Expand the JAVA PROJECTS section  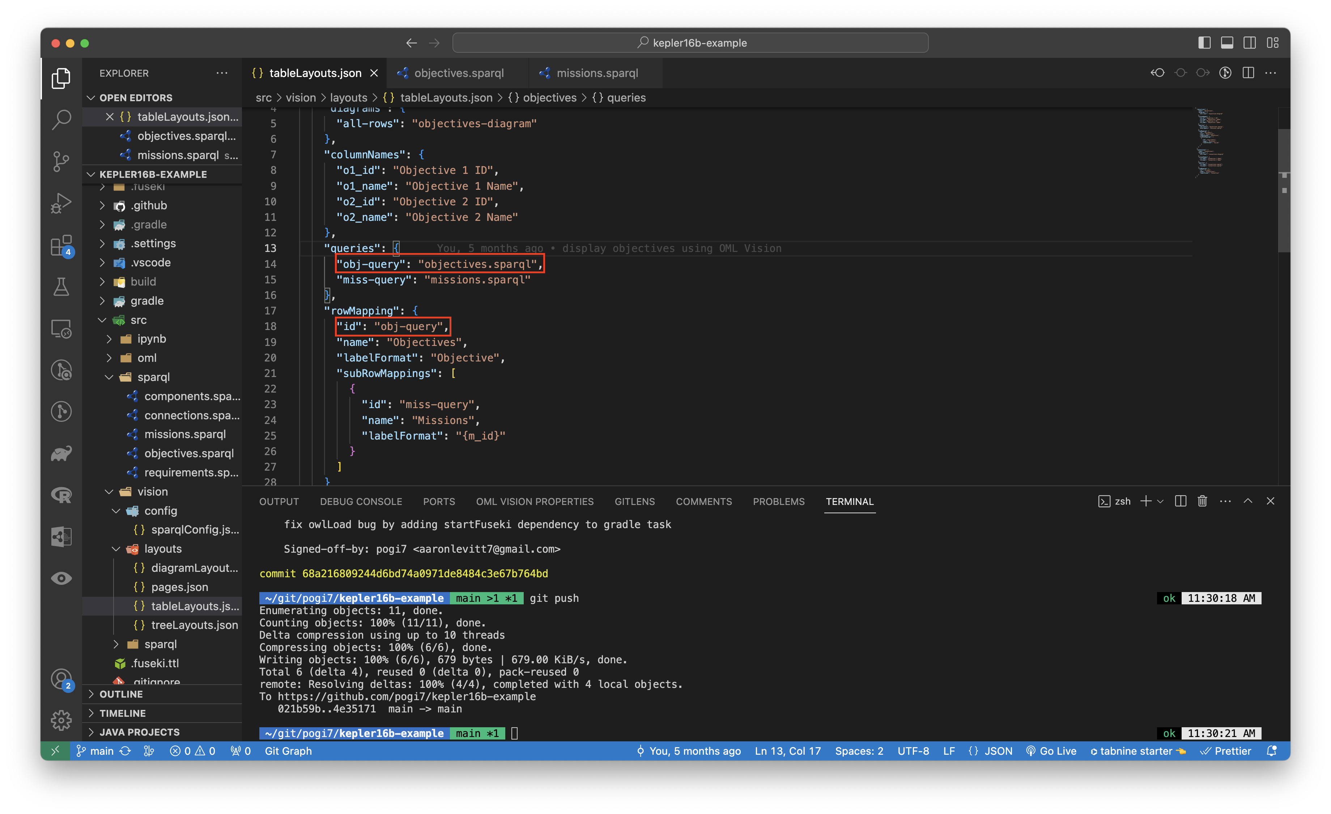point(162,732)
